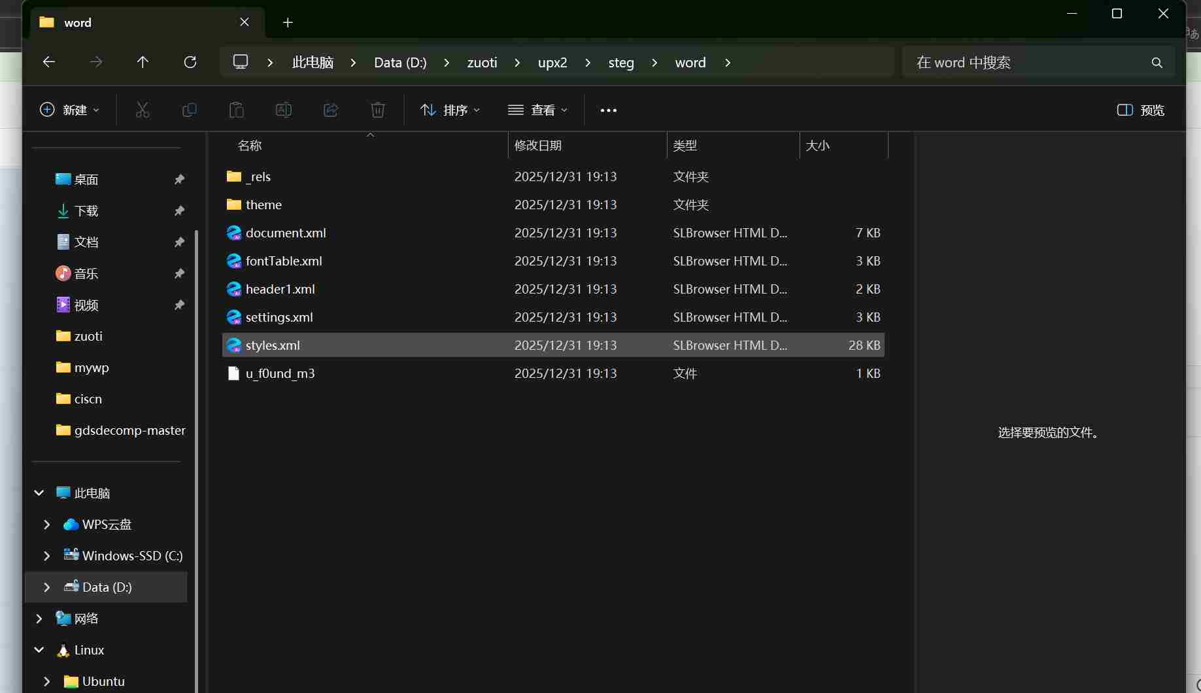Click the Copy icon in toolbar

pyautogui.click(x=189, y=110)
